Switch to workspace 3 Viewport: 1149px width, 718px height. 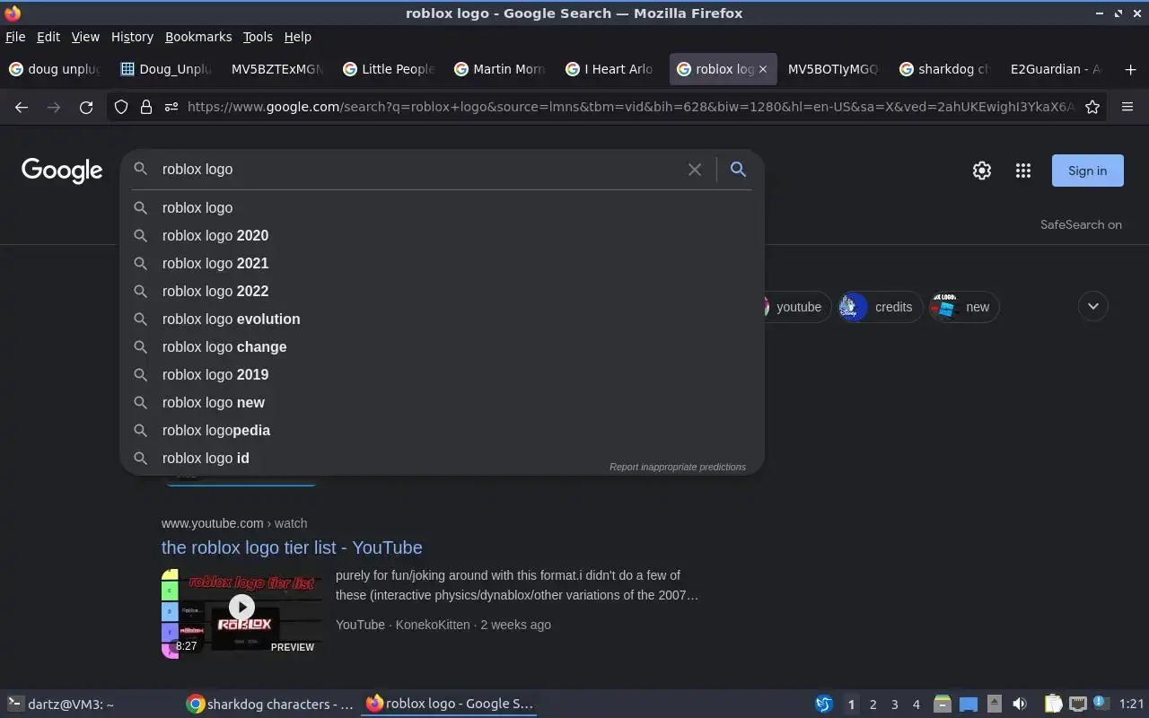[x=894, y=705]
